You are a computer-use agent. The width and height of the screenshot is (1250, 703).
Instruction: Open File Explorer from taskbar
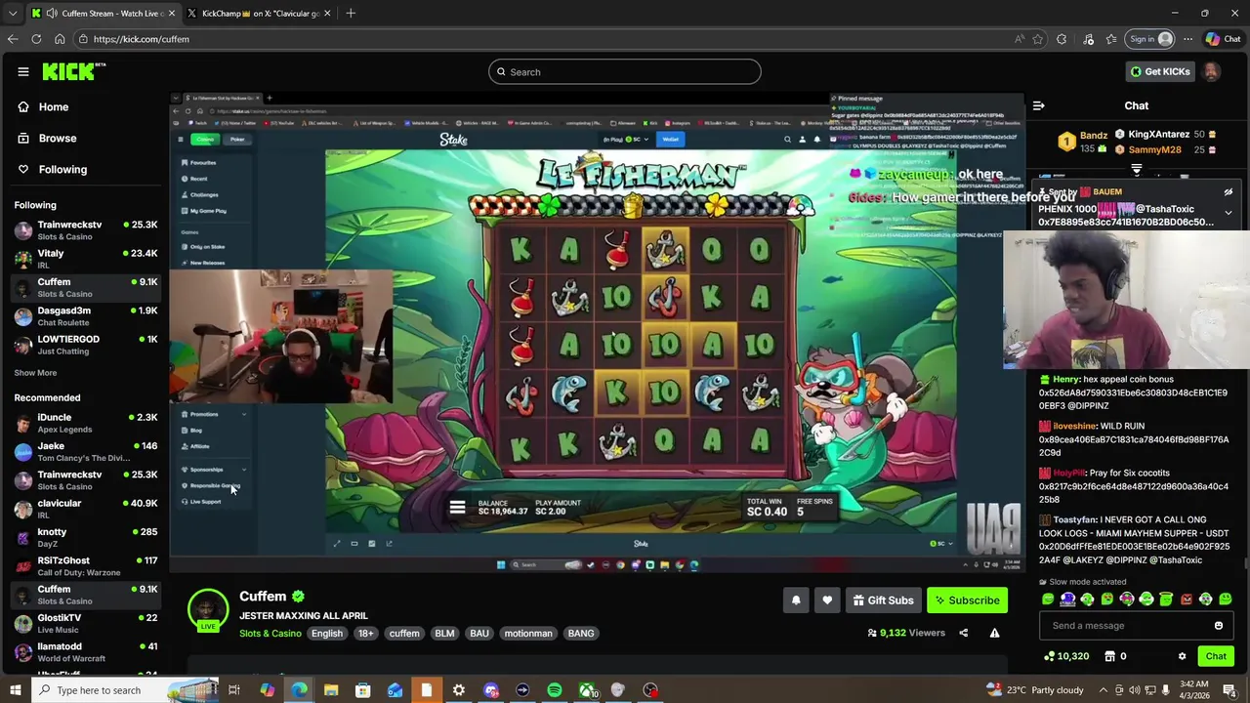click(330, 690)
